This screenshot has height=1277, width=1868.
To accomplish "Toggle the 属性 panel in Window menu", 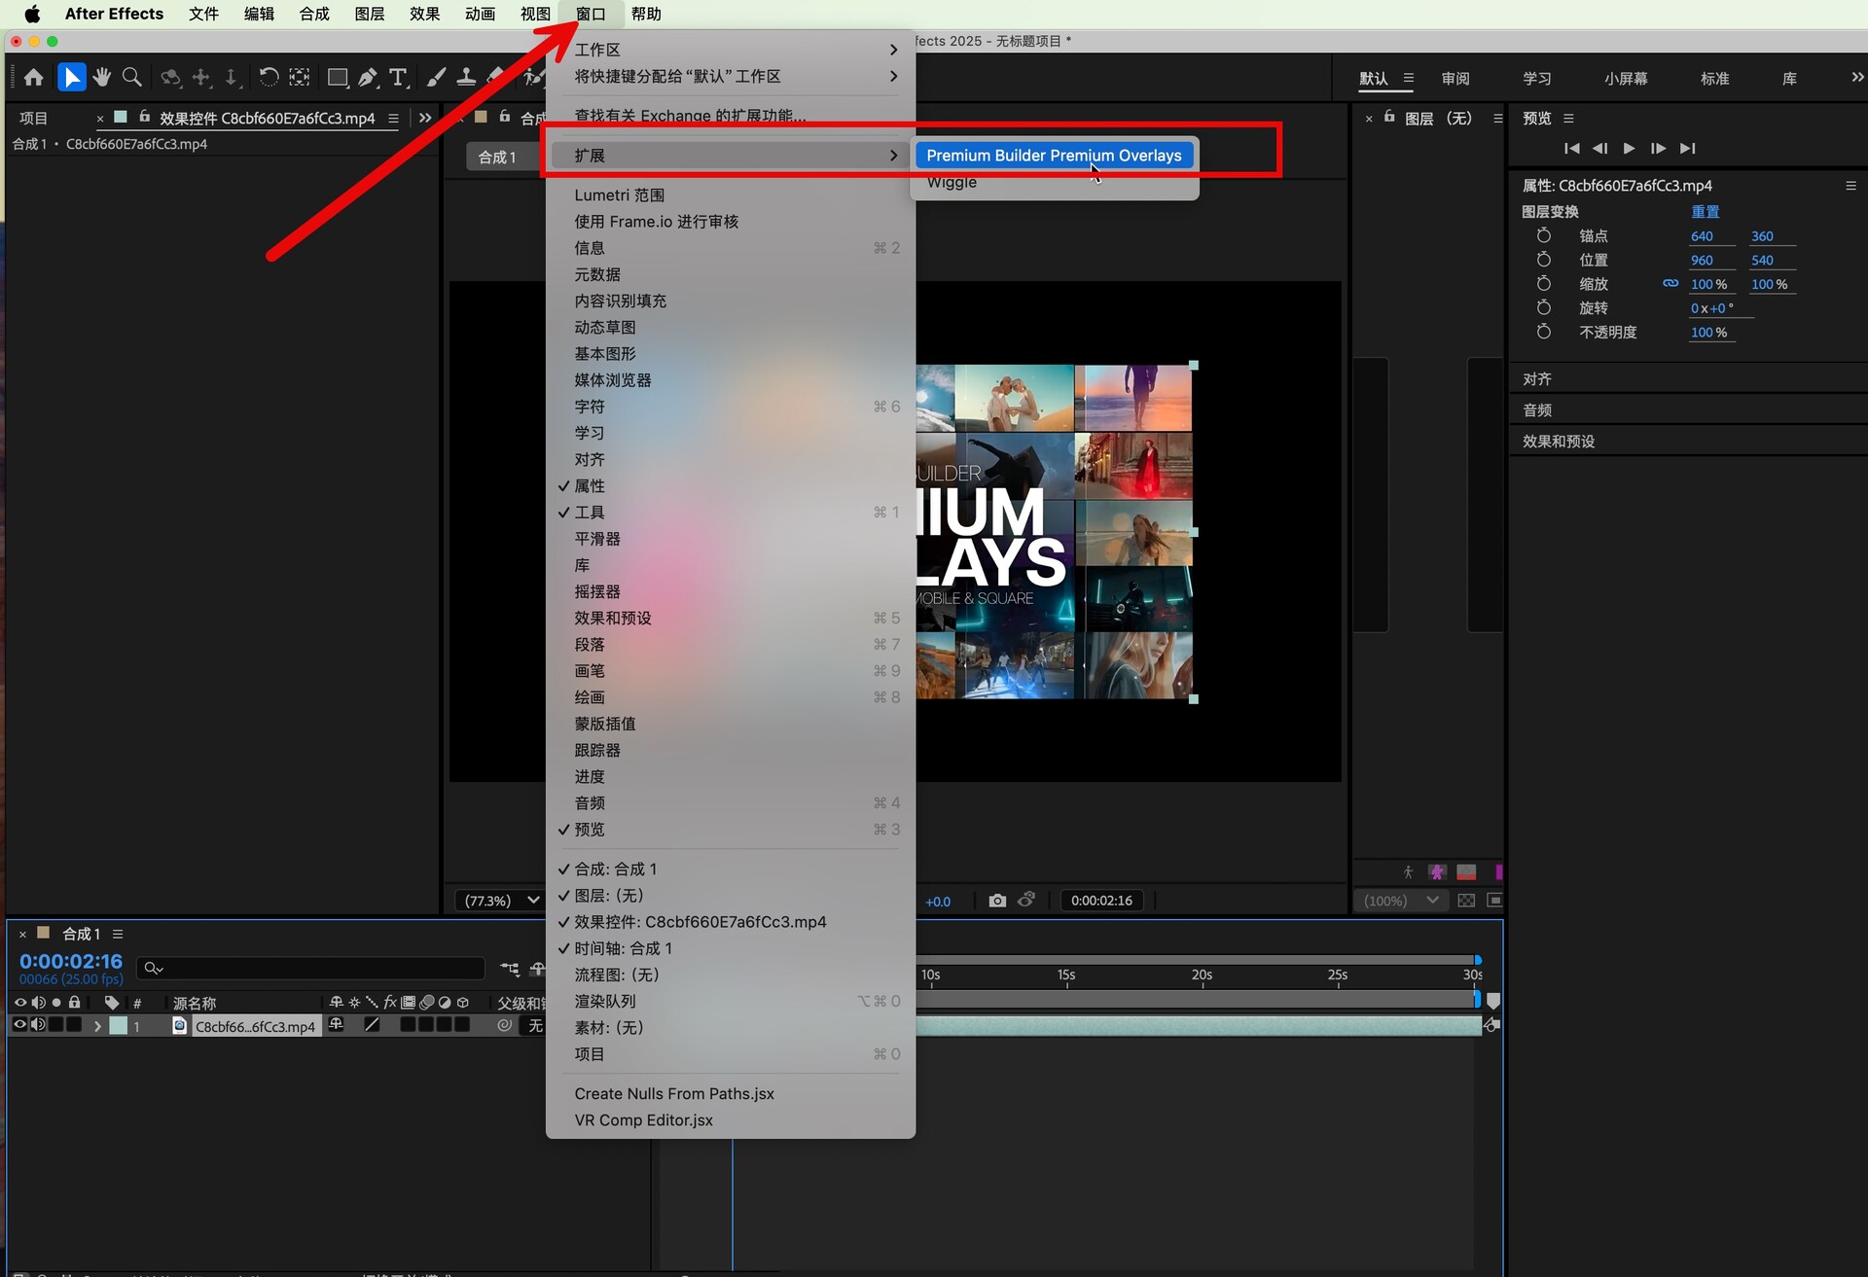I will click(x=590, y=485).
